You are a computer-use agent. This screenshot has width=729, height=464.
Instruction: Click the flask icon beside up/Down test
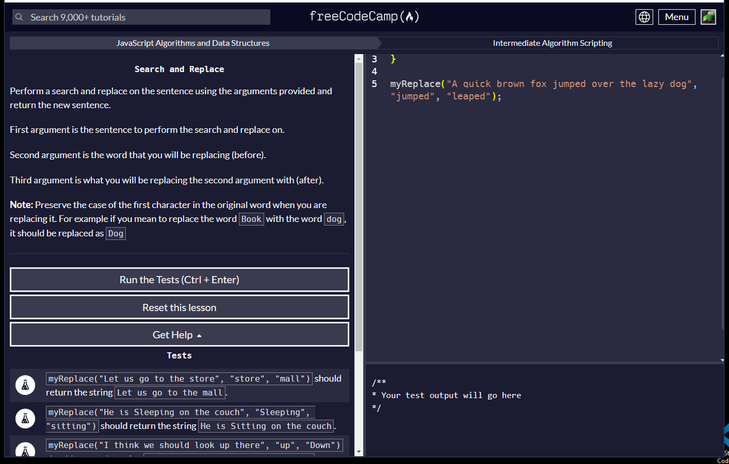(25, 450)
